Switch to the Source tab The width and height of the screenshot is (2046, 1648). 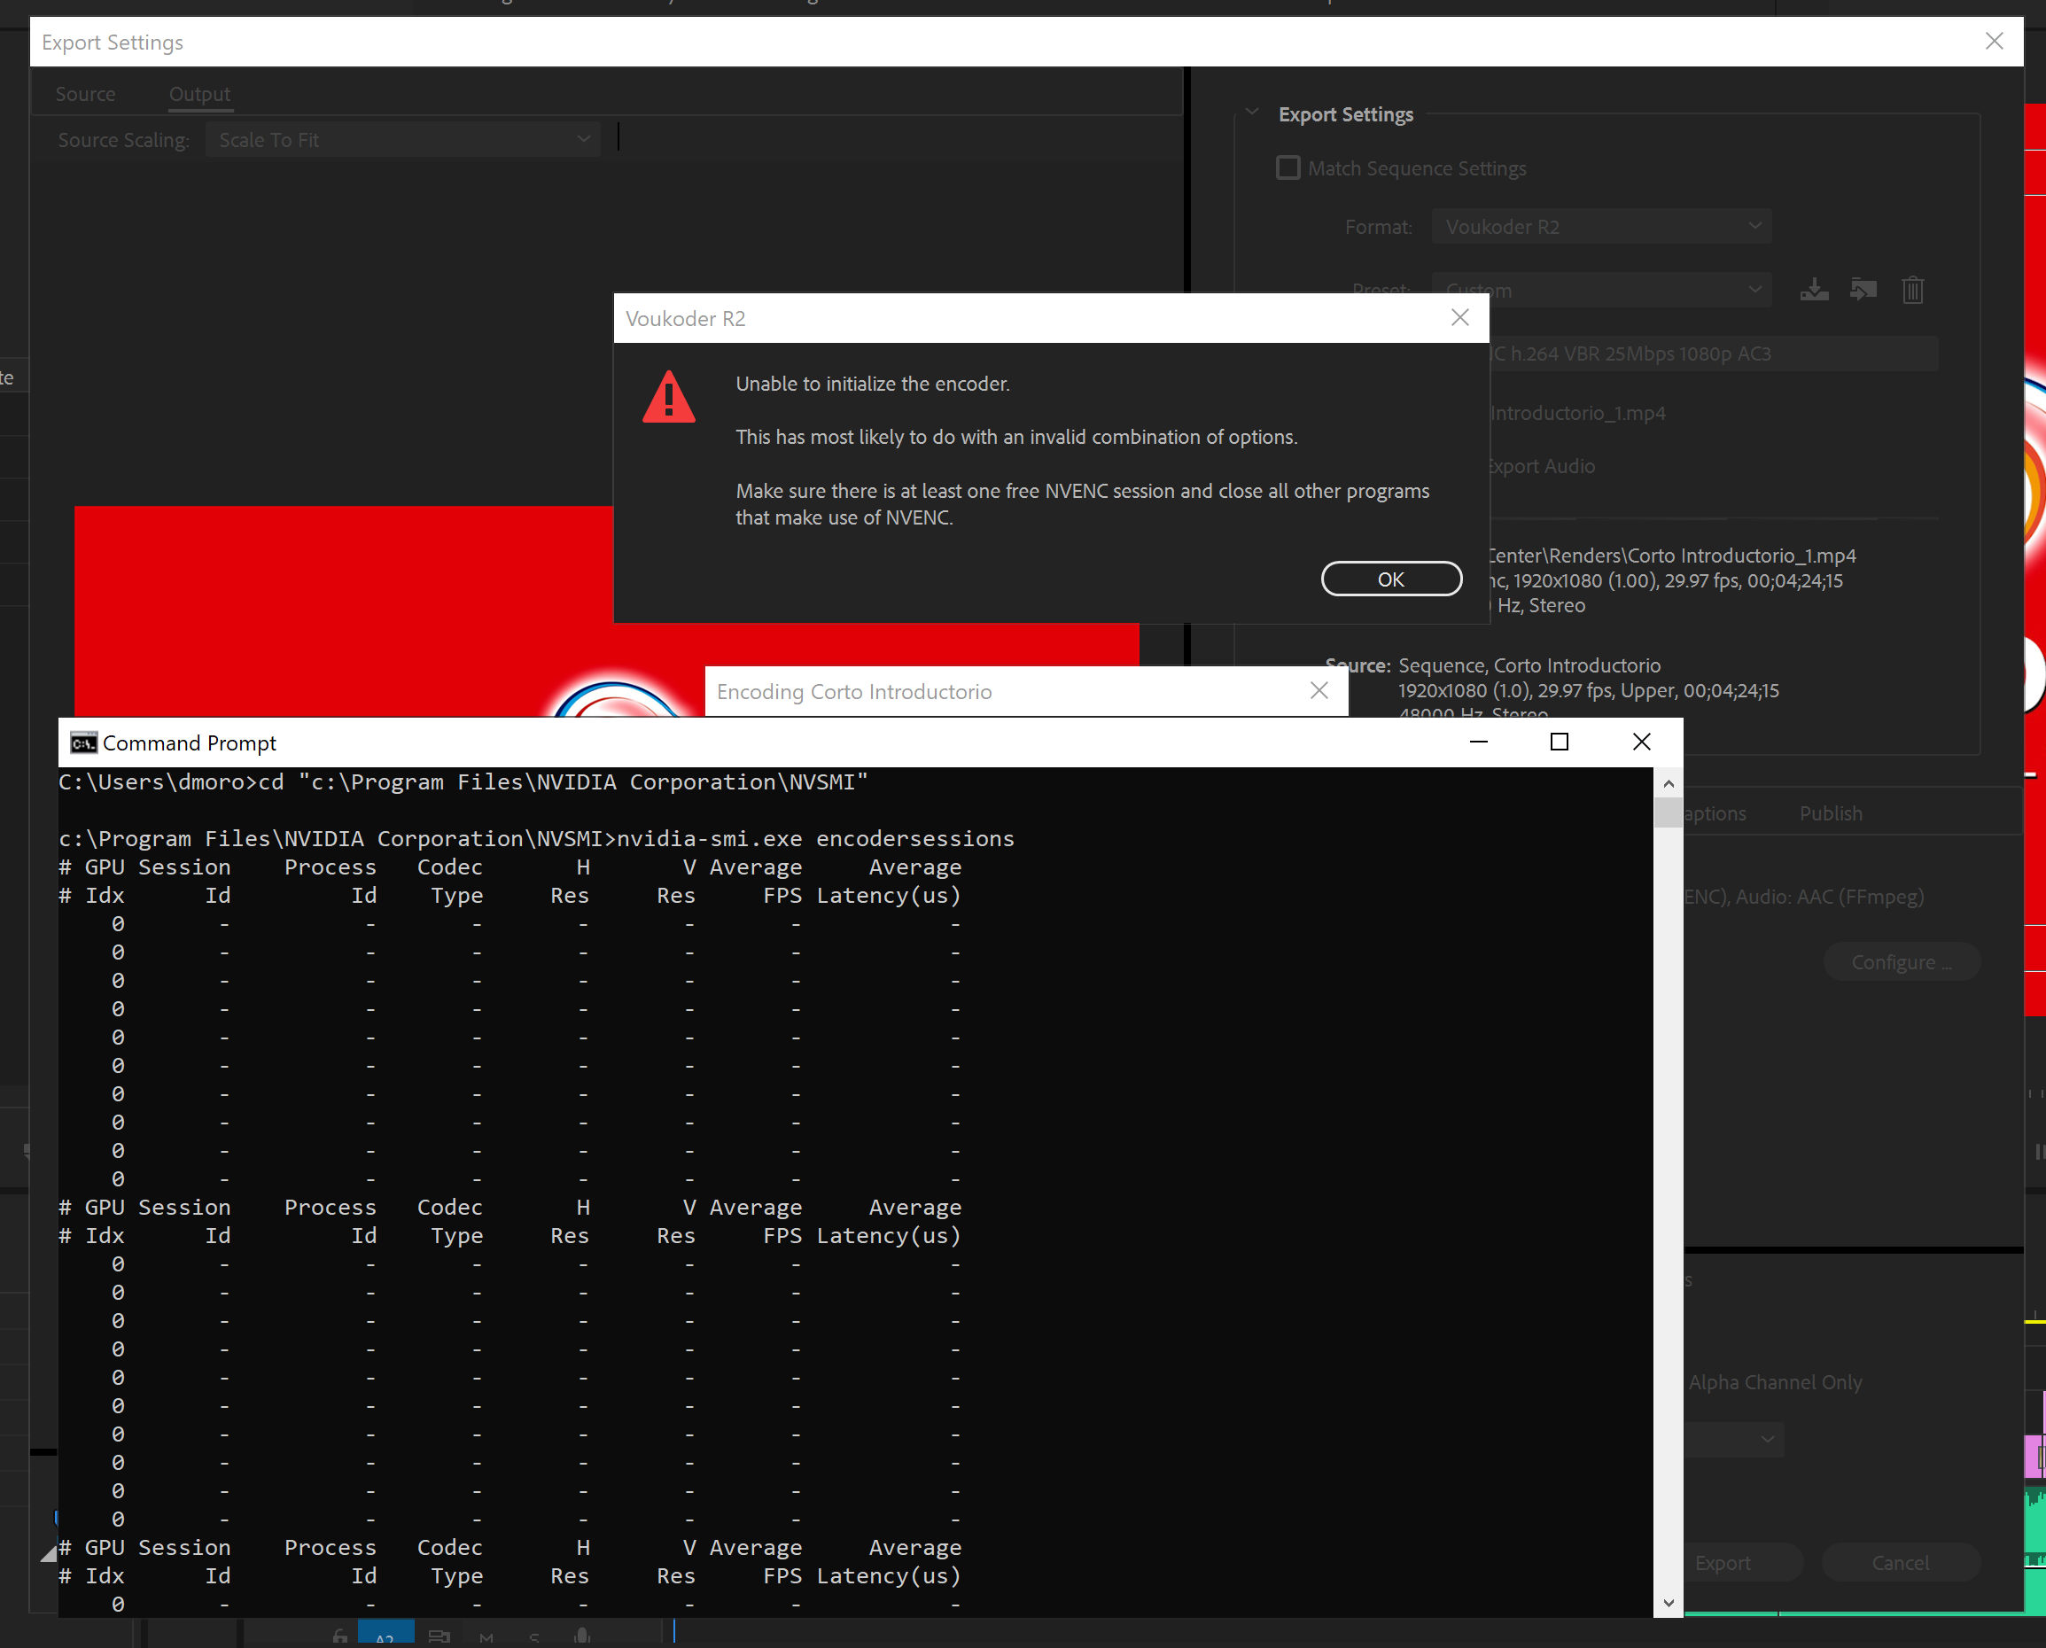(85, 94)
